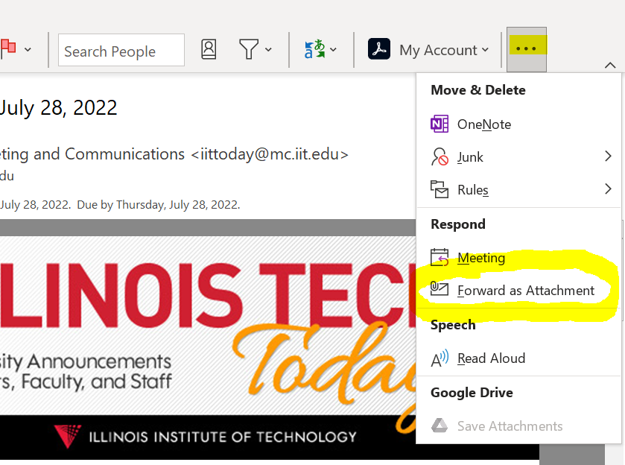This screenshot has width=625, height=465.
Task: Click the Search People field
Action: coord(121,51)
